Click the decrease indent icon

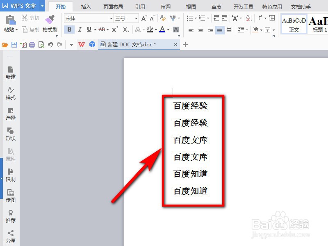(216, 18)
